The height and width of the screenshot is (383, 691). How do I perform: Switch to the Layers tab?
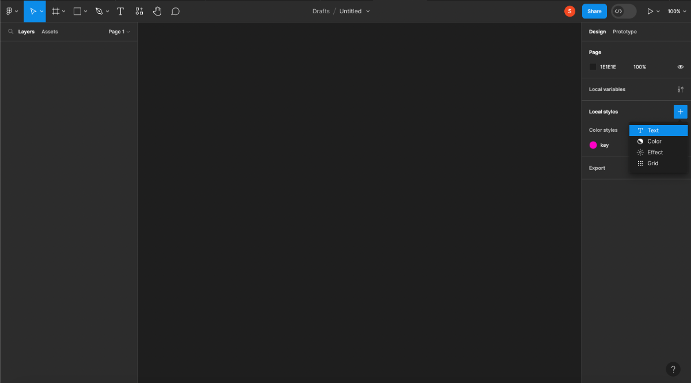tap(26, 32)
